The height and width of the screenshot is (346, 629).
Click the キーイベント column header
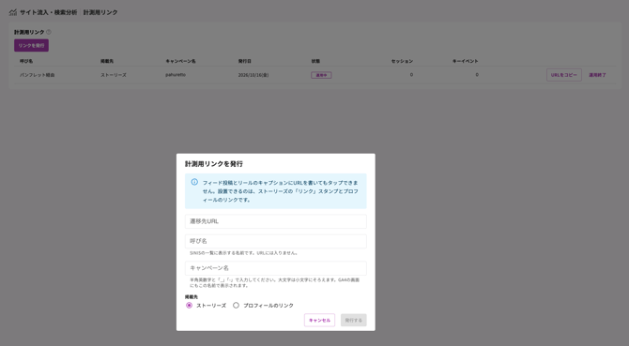coord(466,61)
